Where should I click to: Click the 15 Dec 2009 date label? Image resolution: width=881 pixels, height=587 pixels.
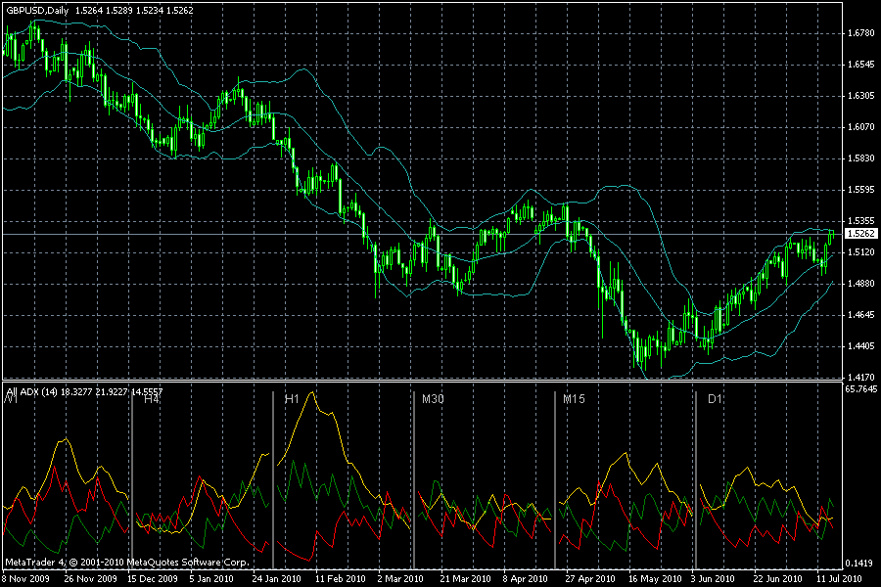[x=153, y=578]
